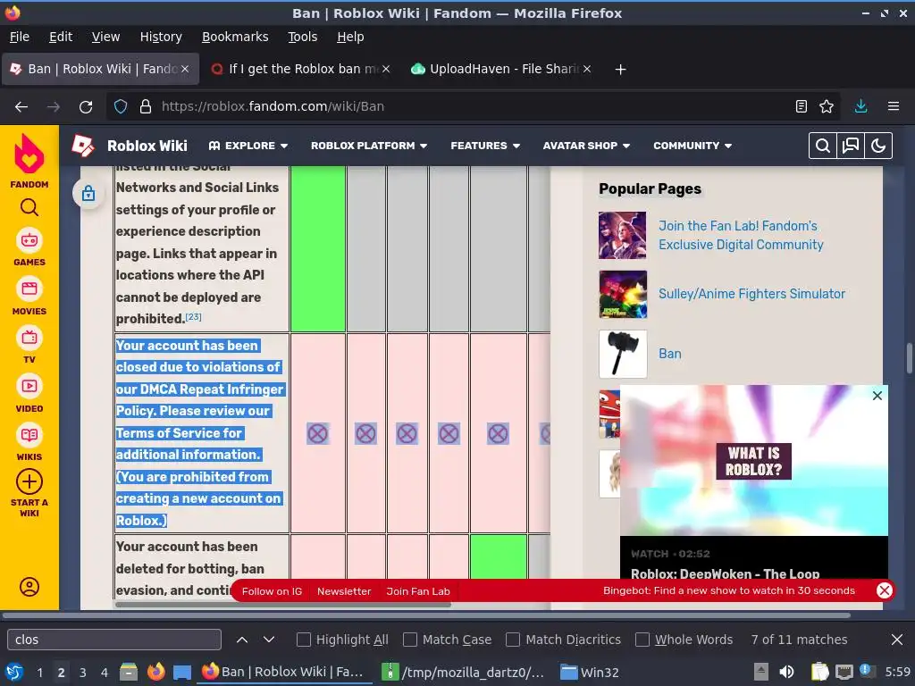Click the Roblox Wiki logo icon
This screenshot has height=686, width=915.
click(x=83, y=146)
